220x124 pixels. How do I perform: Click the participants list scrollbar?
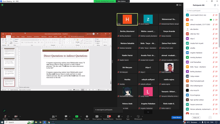tap(219, 30)
